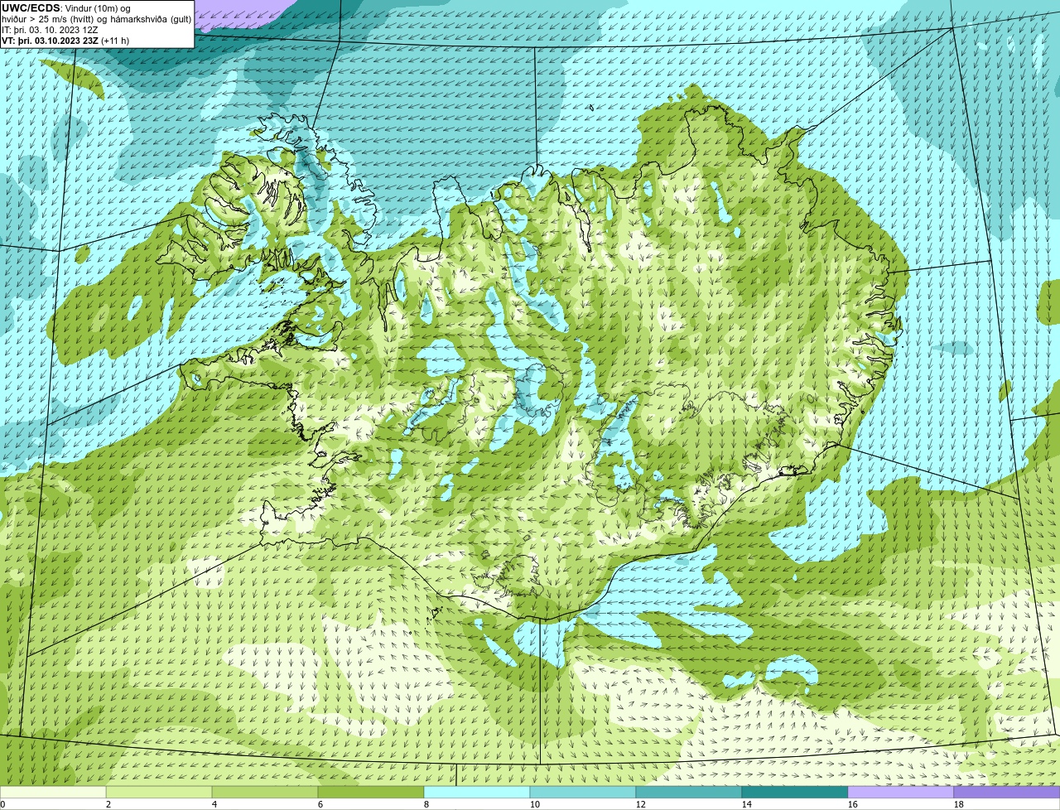Click the scale label '0'
This screenshot has height=810, width=1060.
click(x=2, y=804)
